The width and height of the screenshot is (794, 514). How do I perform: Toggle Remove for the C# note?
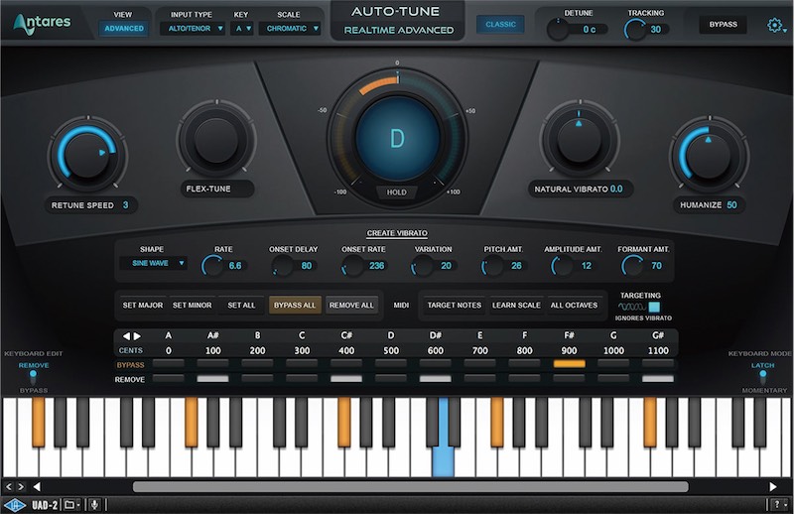pyautogui.click(x=346, y=379)
